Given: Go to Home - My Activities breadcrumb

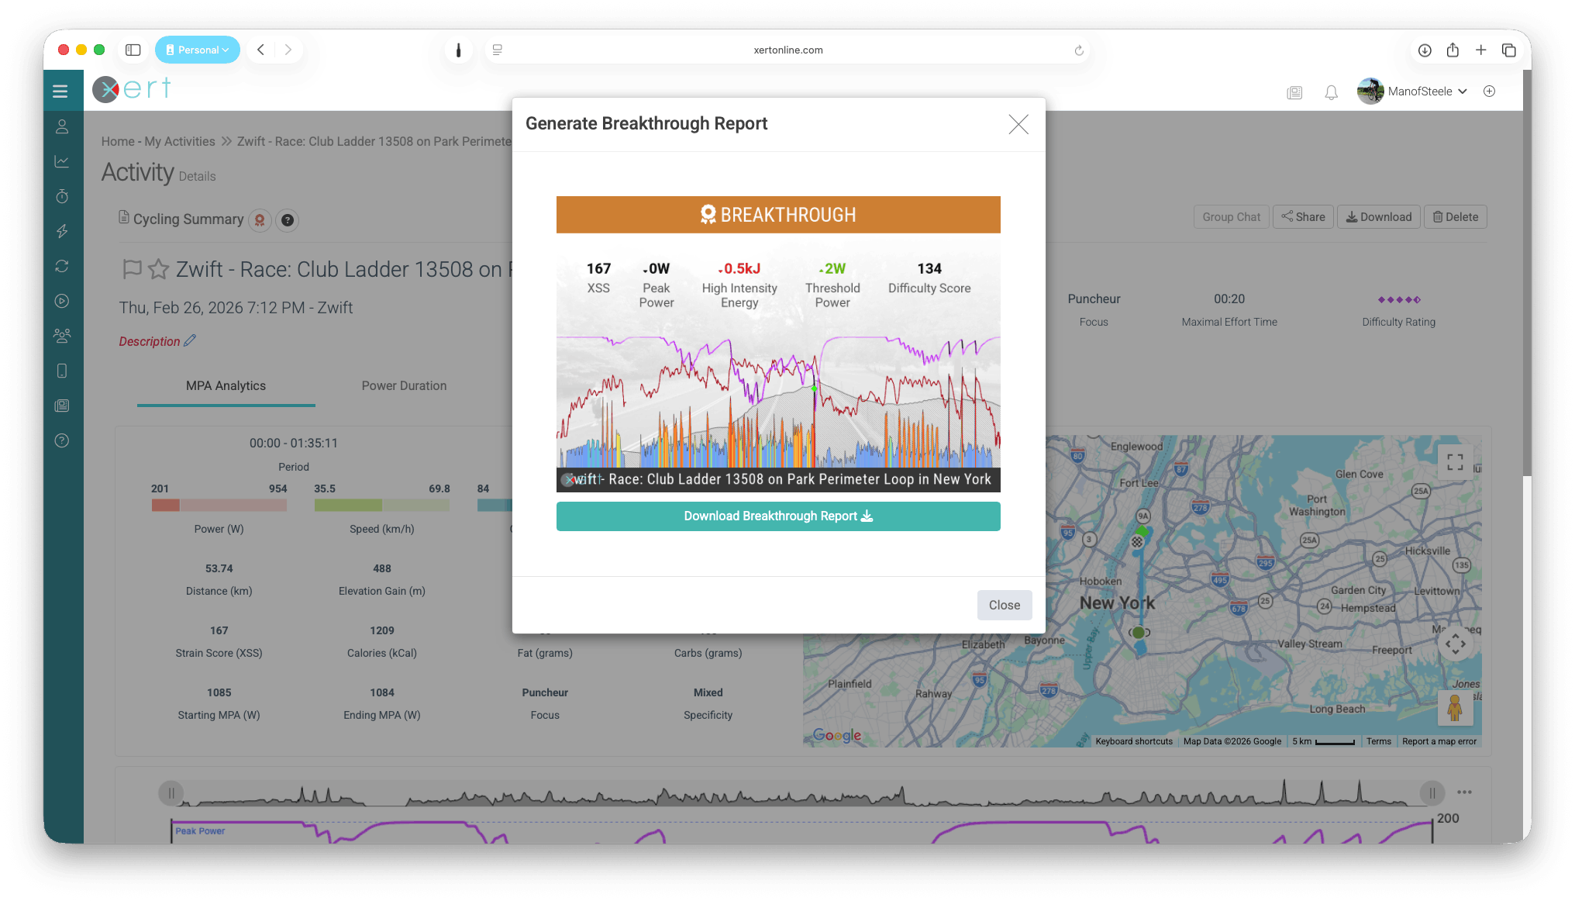Looking at the screenshot, I should coord(158,142).
